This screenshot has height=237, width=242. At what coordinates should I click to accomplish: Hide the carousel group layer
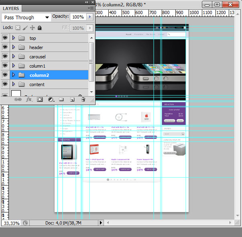tap(5, 56)
